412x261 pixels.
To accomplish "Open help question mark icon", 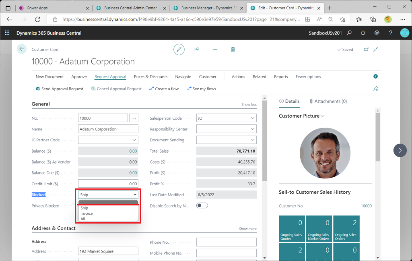I will 391,33.
